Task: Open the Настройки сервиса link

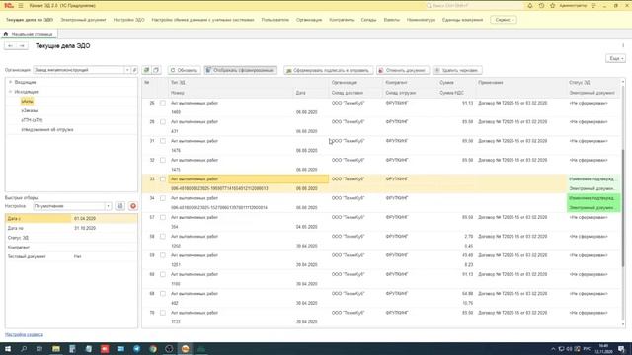Action: click(x=24, y=335)
